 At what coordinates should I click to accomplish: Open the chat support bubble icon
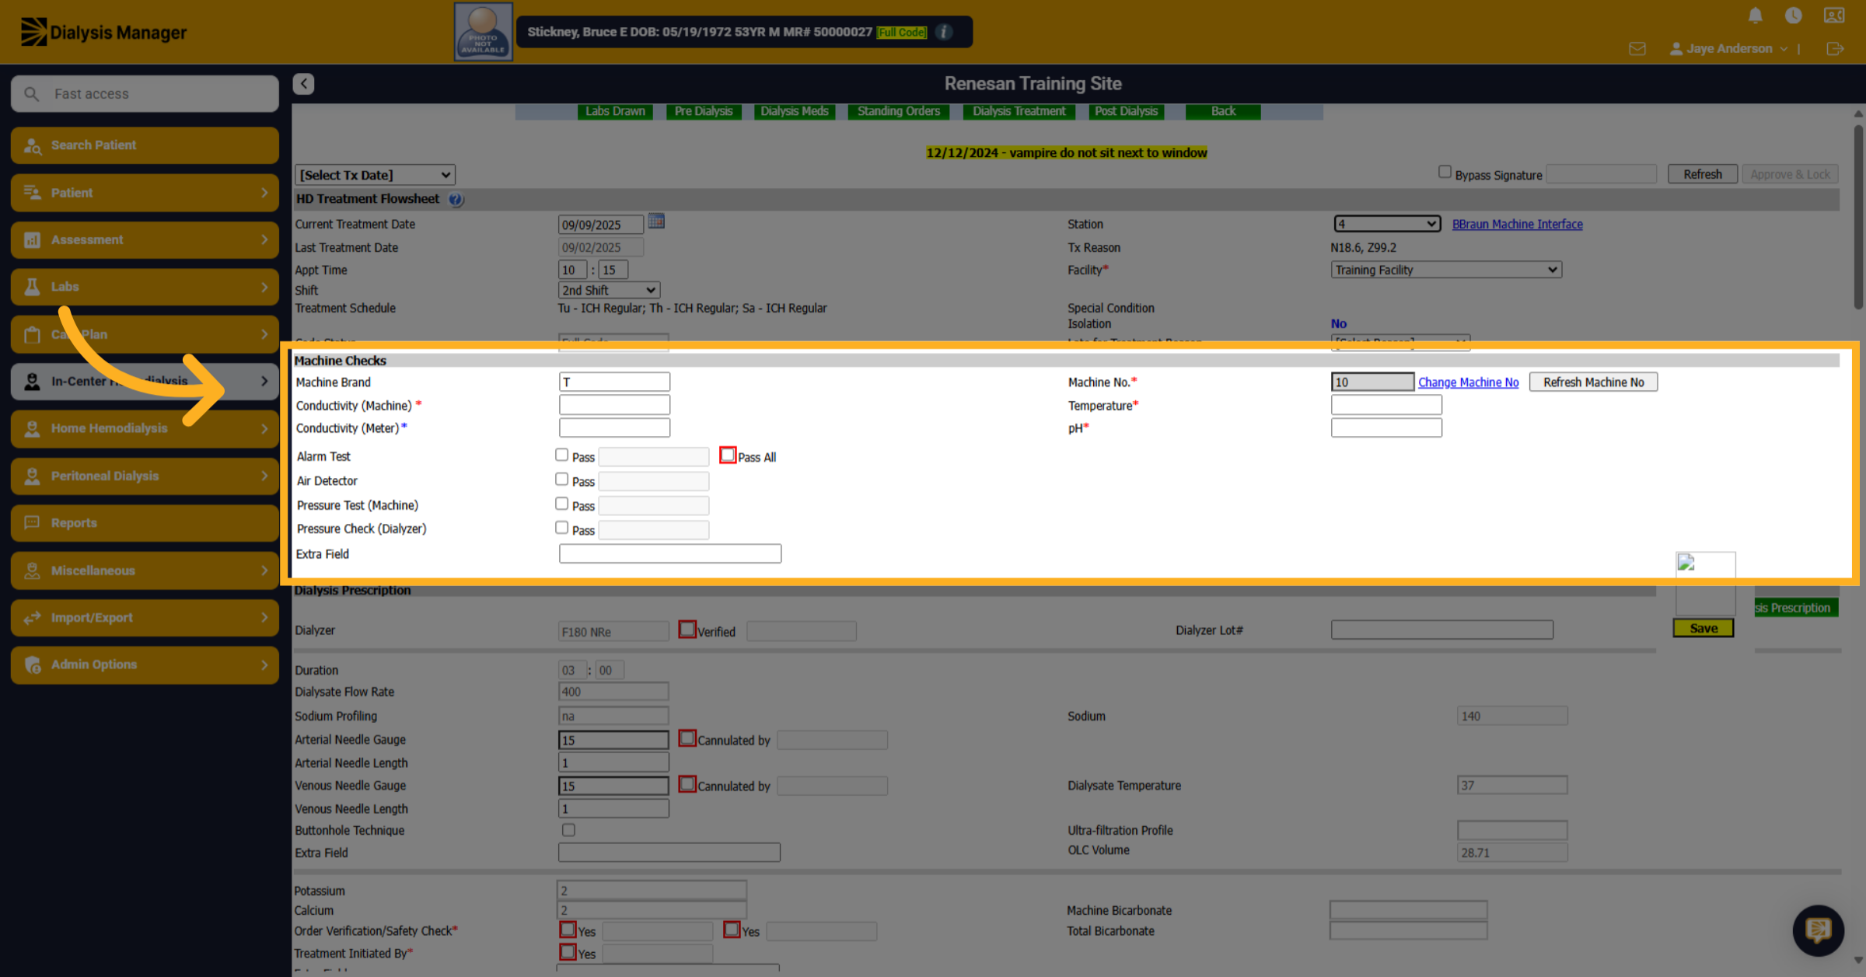(x=1818, y=930)
